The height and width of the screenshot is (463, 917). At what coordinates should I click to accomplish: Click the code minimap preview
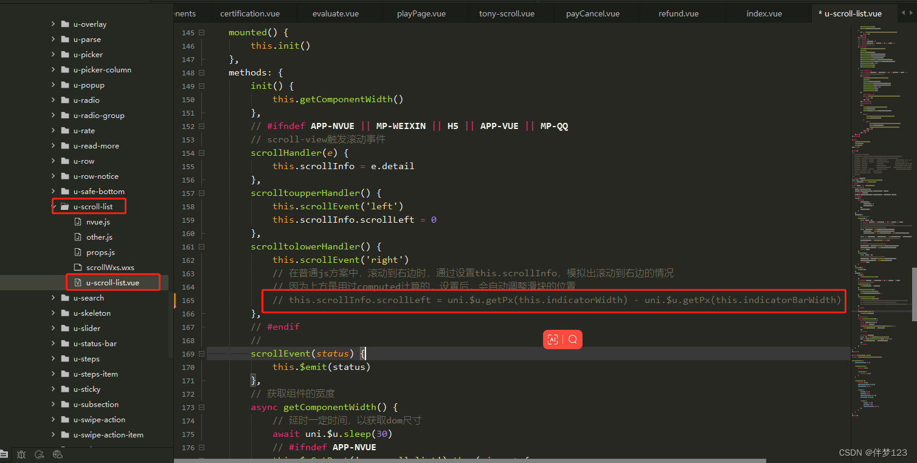point(880,222)
